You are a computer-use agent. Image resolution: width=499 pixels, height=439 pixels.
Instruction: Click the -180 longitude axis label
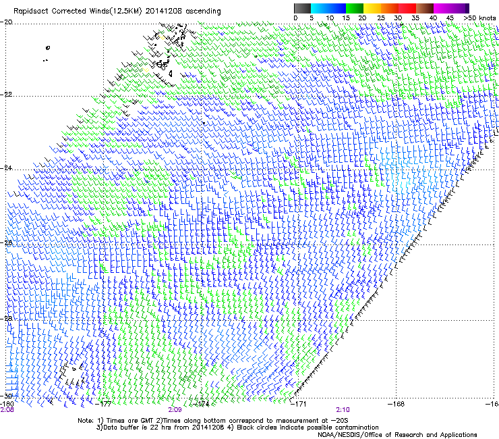[x=7, y=404]
